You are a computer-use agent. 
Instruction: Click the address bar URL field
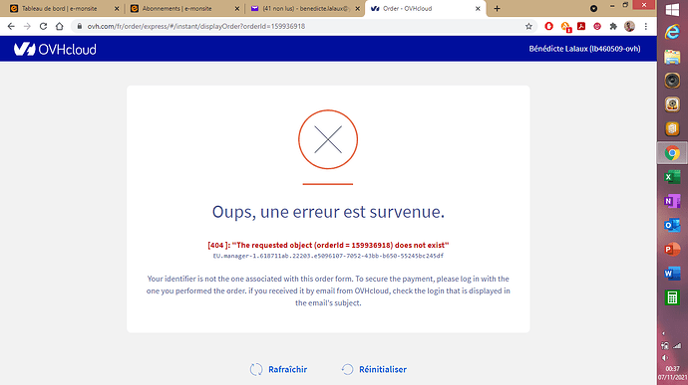[x=303, y=26]
